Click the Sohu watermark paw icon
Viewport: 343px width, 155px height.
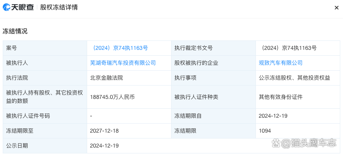click(276, 144)
